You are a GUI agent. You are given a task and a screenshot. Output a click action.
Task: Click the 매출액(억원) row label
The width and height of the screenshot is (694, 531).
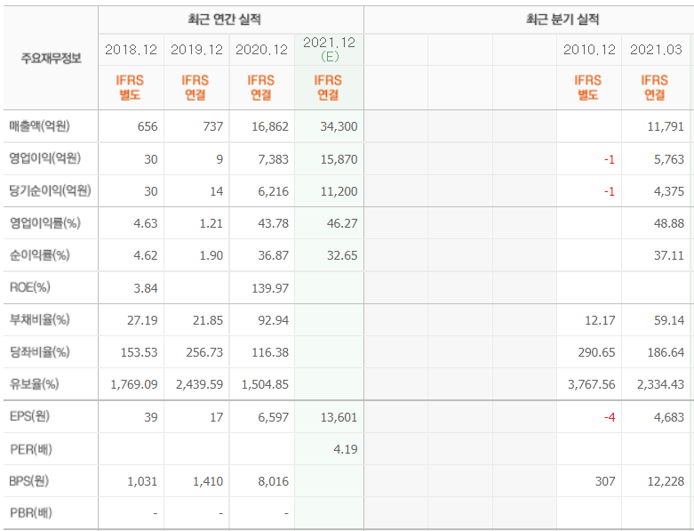click(39, 126)
